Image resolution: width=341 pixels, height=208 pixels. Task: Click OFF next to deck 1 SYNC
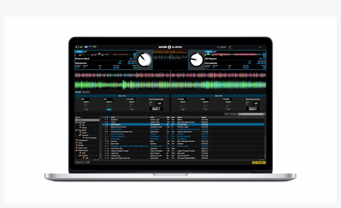[85, 51]
